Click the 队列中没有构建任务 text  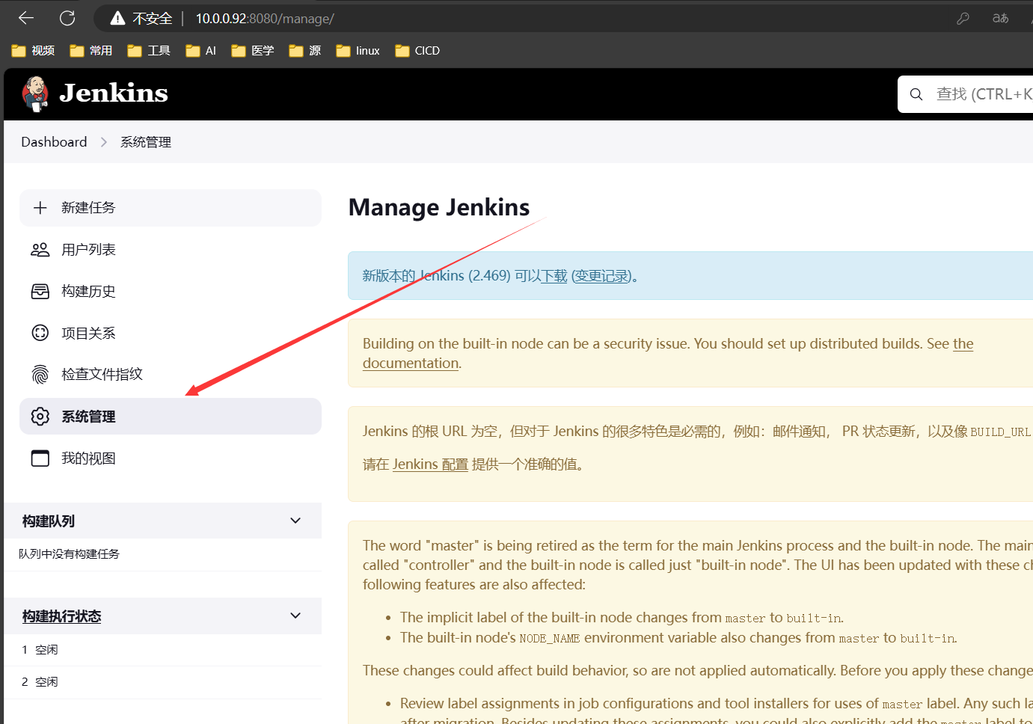tap(69, 554)
